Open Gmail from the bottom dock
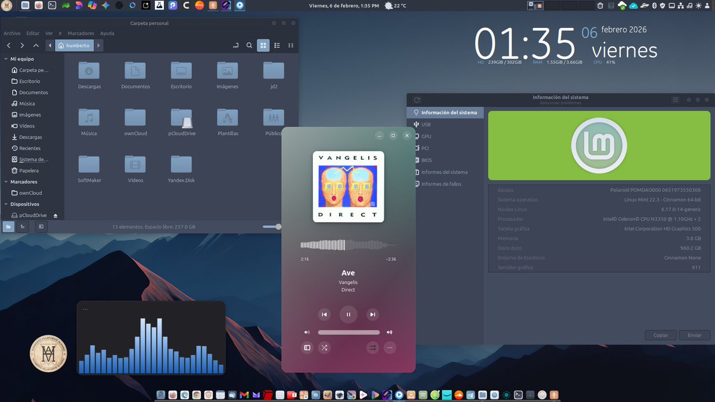The image size is (715, 402). coord(244,395)
